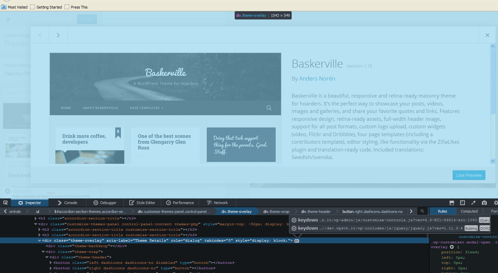Click theme overlay scrollbar down arrow

pyautogui.click(x=493, y=161)
